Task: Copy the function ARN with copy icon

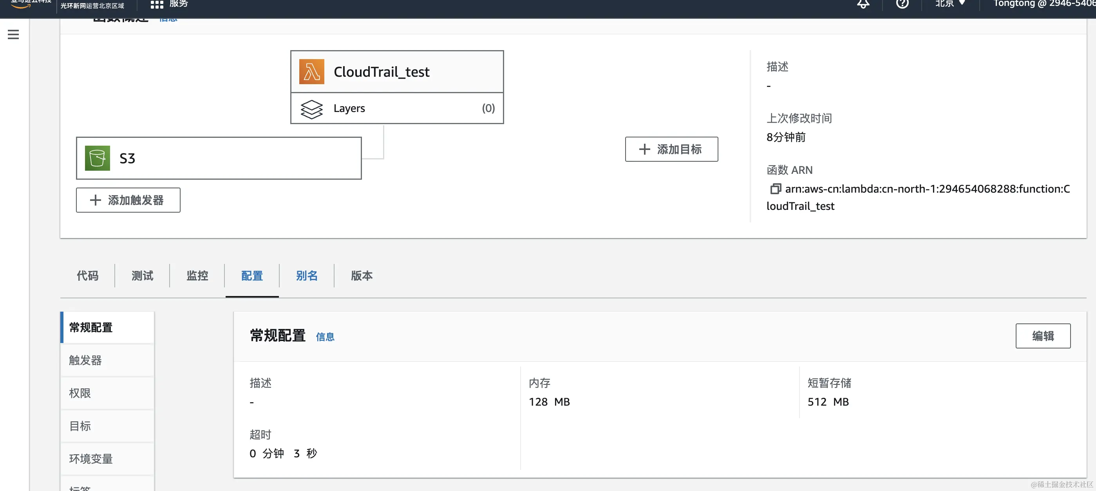Action: pyautogui.click(x=775, y=189)
